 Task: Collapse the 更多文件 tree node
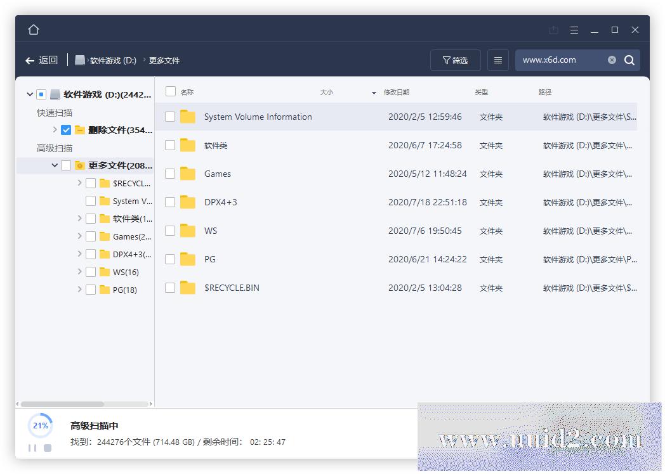click(x=55, y=165)
